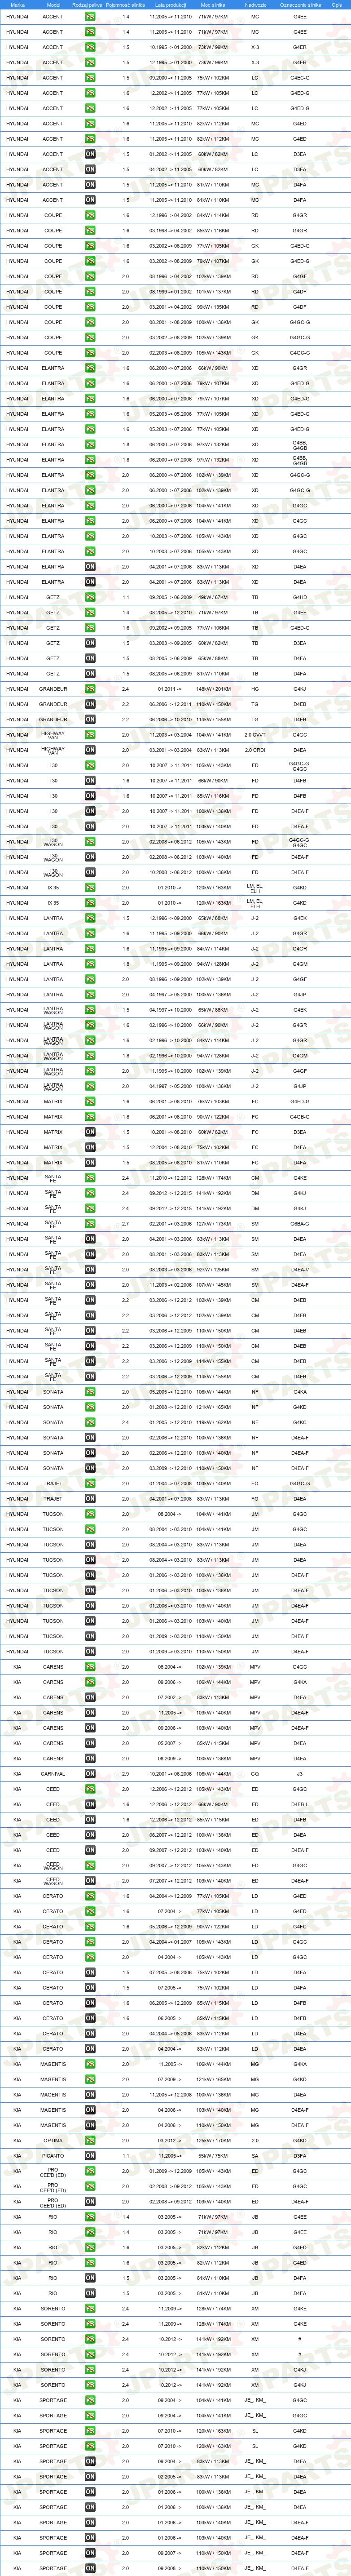
Task: Click engine code 'J3'
Action: point(300,1774)
